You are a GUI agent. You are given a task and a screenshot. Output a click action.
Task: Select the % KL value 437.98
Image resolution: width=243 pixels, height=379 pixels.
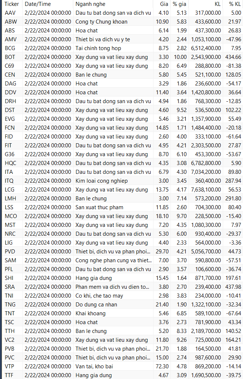tap(233, 287)
